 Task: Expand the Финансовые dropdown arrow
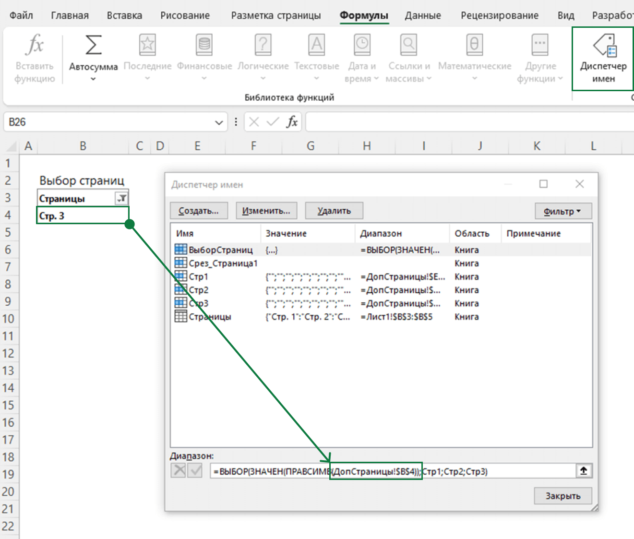tap(204, 78)
